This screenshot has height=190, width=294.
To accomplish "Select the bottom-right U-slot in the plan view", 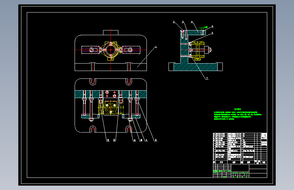I will point(129,129).
